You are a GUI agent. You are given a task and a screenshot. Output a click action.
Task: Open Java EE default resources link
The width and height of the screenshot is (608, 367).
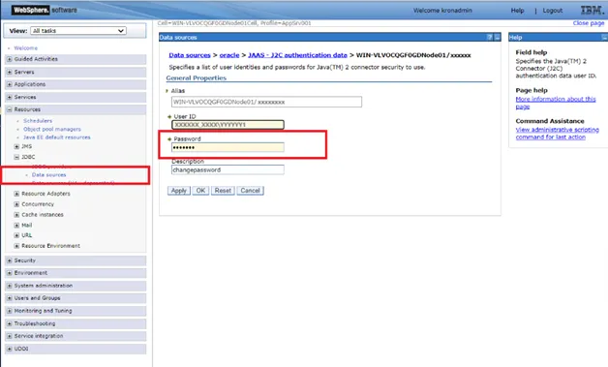coord(56,138)
